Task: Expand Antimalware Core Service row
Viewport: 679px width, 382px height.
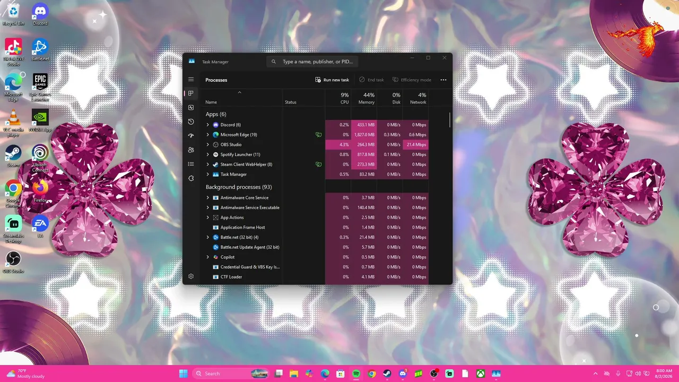Action: click(x=208, y=198)
